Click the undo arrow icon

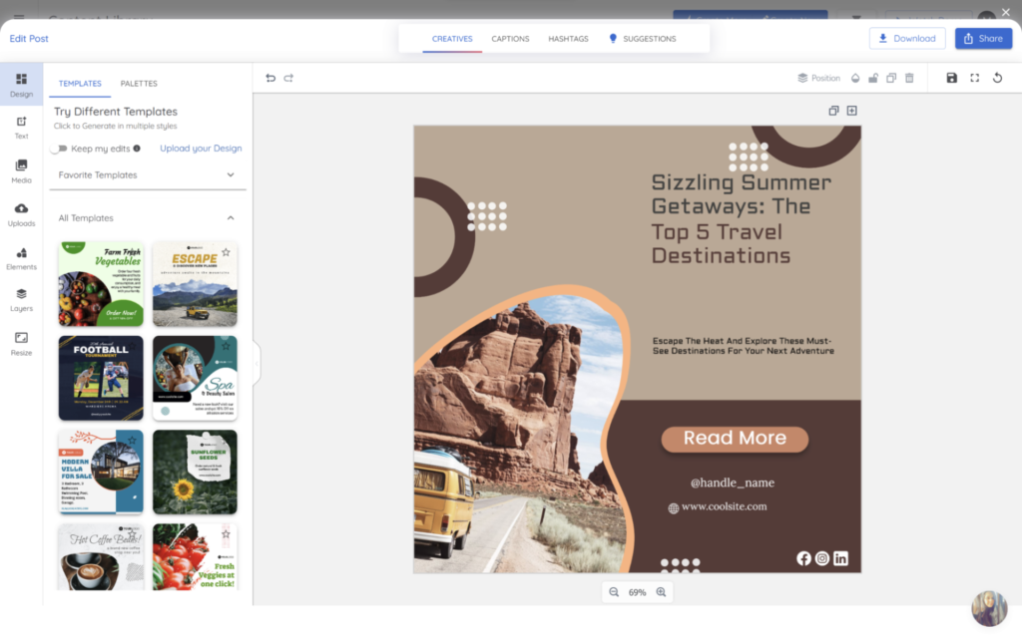pyautogui.click(x=270, y=78)
